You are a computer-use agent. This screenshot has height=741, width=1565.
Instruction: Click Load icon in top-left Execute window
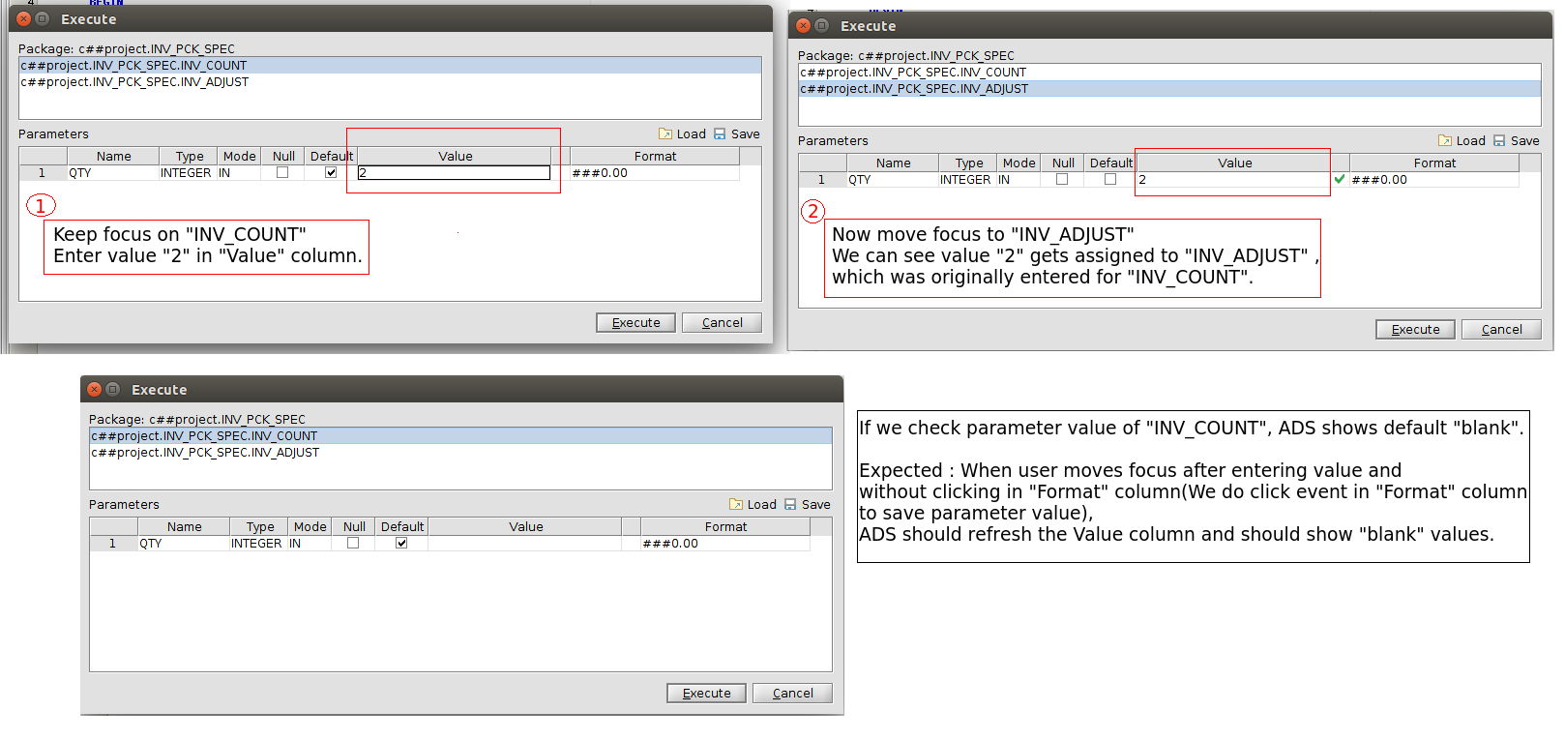(665, 133)
